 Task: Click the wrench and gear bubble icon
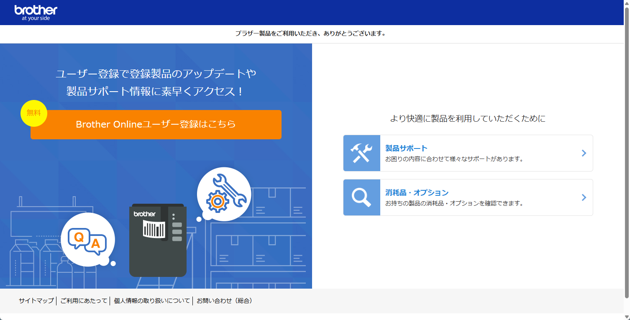224,194
